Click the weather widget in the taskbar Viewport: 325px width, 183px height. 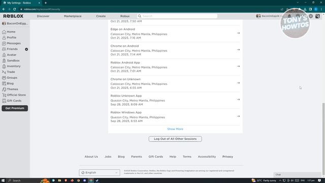264,180
